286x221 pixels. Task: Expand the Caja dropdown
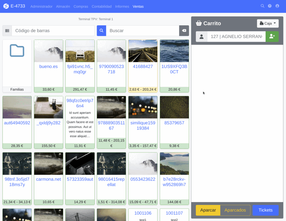268,23
